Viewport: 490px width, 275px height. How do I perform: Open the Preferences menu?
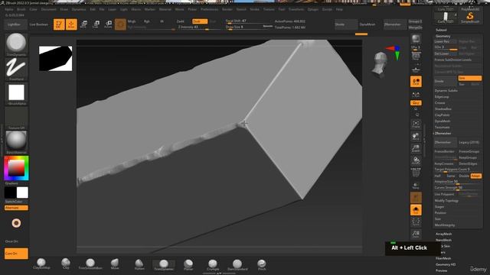tap(209, 9)
